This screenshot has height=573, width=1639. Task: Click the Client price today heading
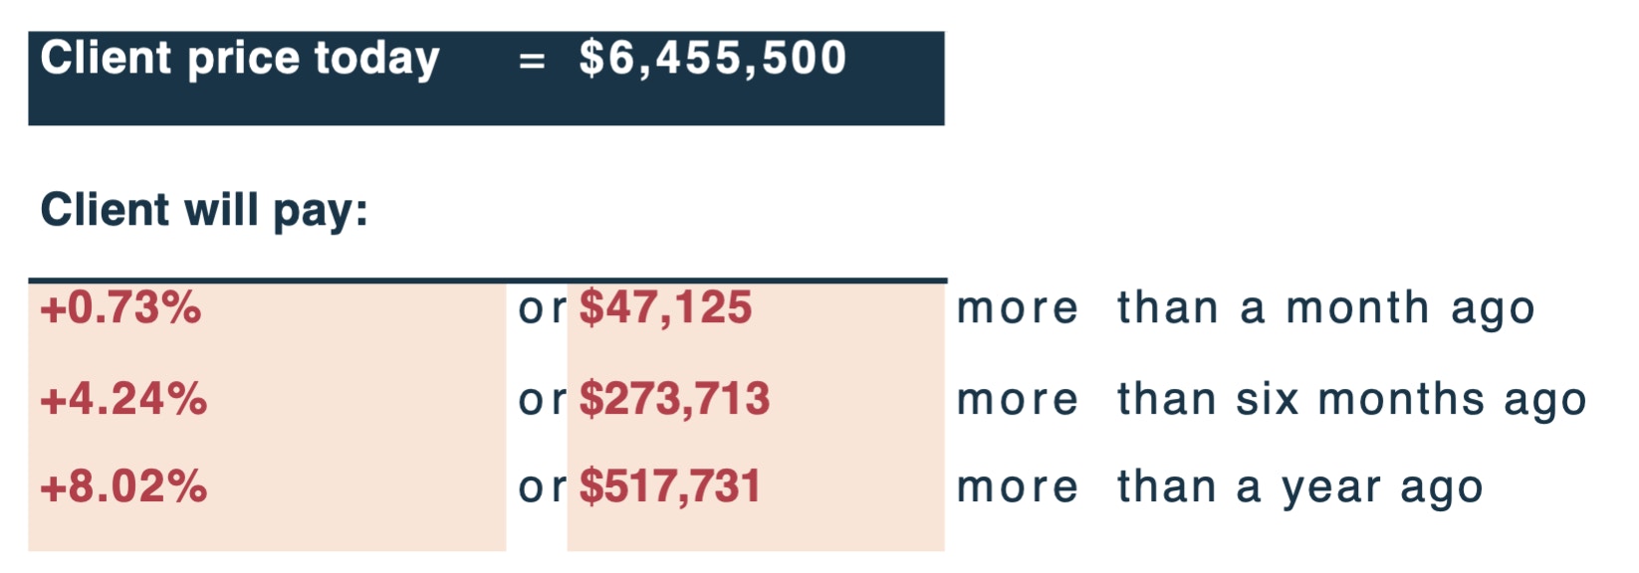coord(240,59)
